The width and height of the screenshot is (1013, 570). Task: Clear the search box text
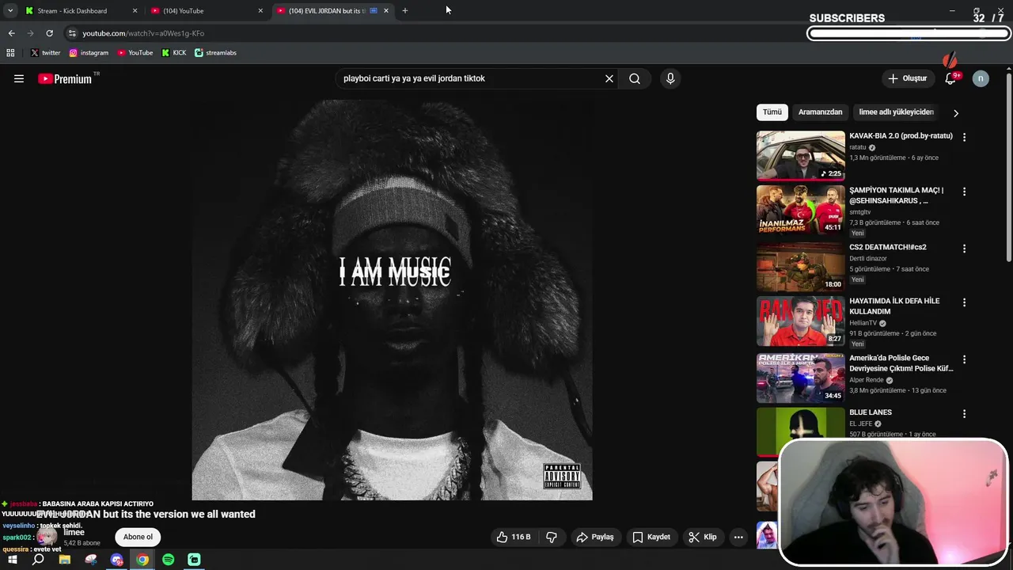(609, 78)
